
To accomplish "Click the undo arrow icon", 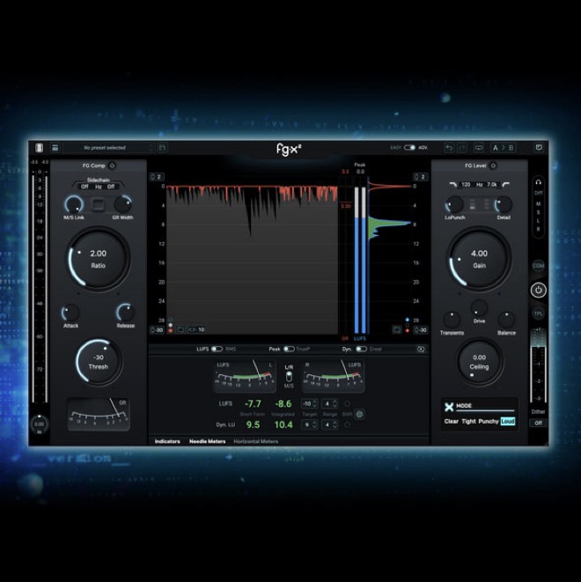I will pos(448,148).
